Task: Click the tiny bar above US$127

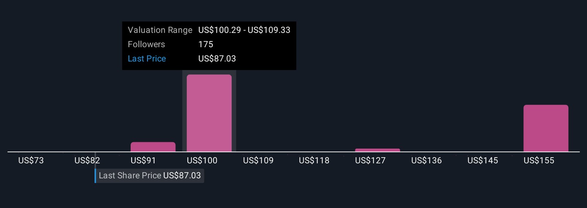Action: coord(377,150)
